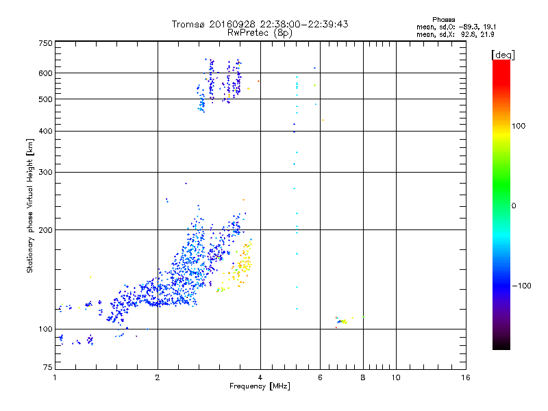
Task: Click the colorbar tick label '100'
Action: [519, 126]
